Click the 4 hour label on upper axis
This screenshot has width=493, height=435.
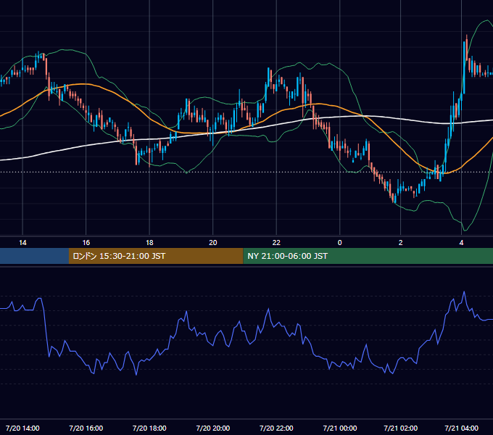tap(461, 243)
